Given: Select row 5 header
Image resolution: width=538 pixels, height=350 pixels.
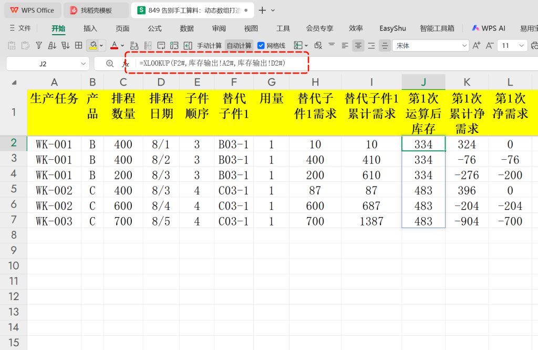Looking at the screenshot, I should 13,189.
